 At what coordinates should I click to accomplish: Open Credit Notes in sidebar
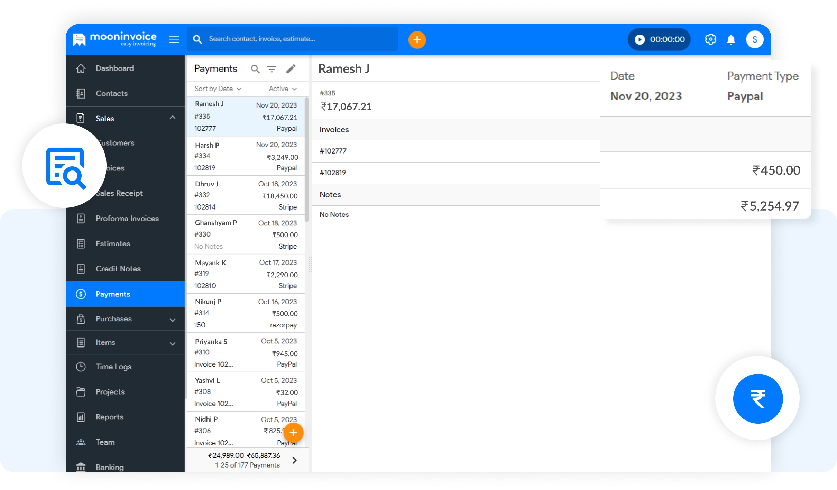[x=118, y=269]
